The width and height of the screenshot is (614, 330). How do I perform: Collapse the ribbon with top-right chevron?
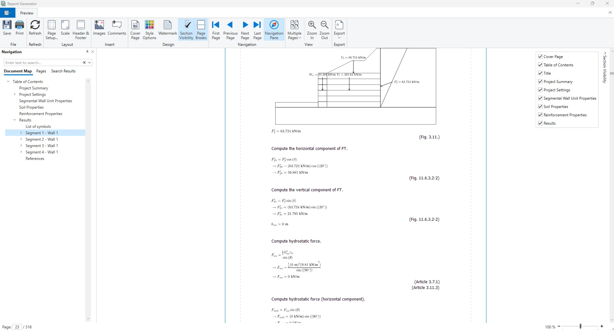(610, 12)
